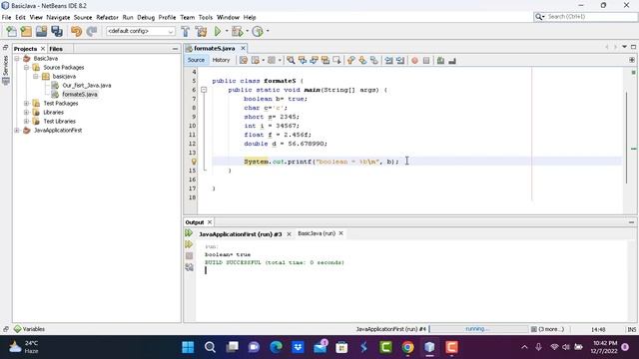The image size is (639, 359).
Task: Click the Build Project hammer icon
Action: 185,31
